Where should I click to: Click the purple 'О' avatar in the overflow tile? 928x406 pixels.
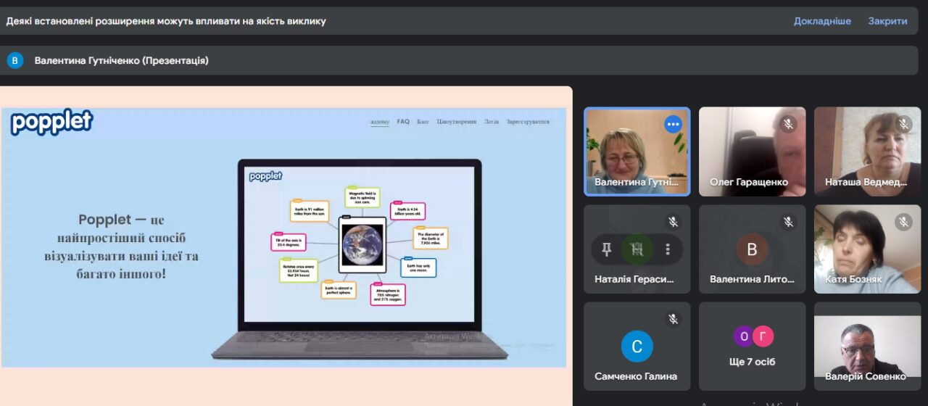(x=743, y=336)
